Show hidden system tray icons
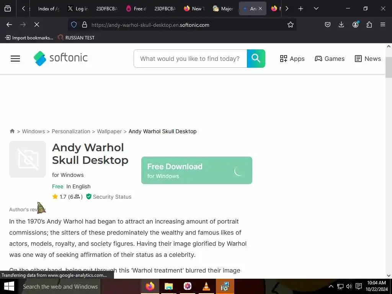Viewport: 392px width, 294px height. (331, 286)
